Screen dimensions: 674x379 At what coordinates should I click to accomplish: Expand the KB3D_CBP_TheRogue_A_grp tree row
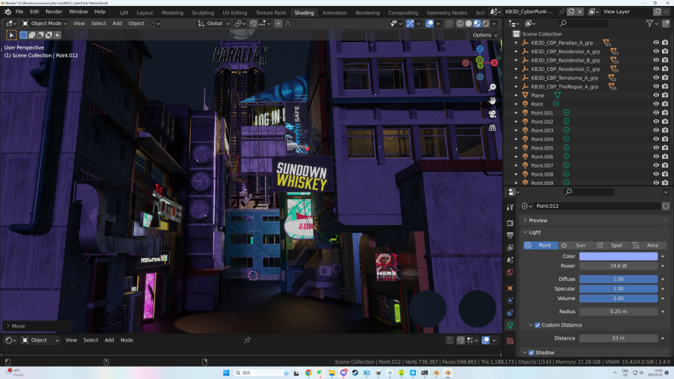click(x=516, y=86)
